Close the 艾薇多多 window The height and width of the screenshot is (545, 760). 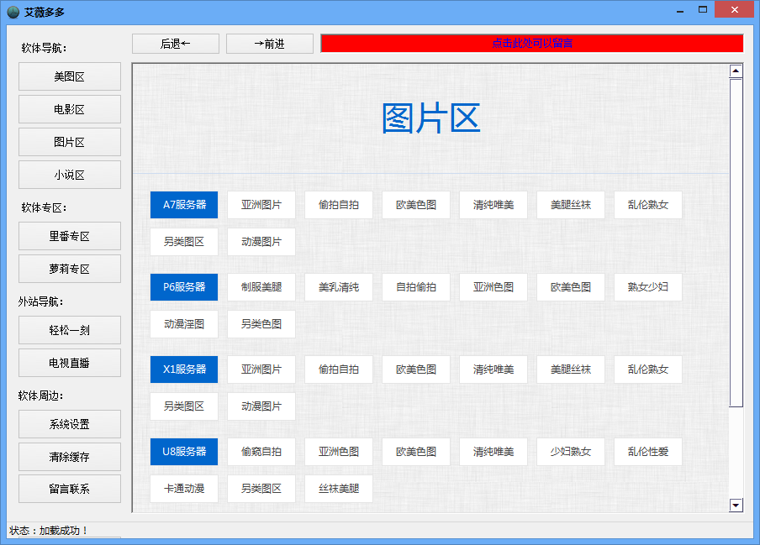click(734, 10)
